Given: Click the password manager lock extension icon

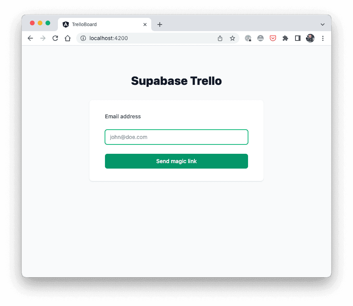Looking at the screenshot, I should 248,38.
